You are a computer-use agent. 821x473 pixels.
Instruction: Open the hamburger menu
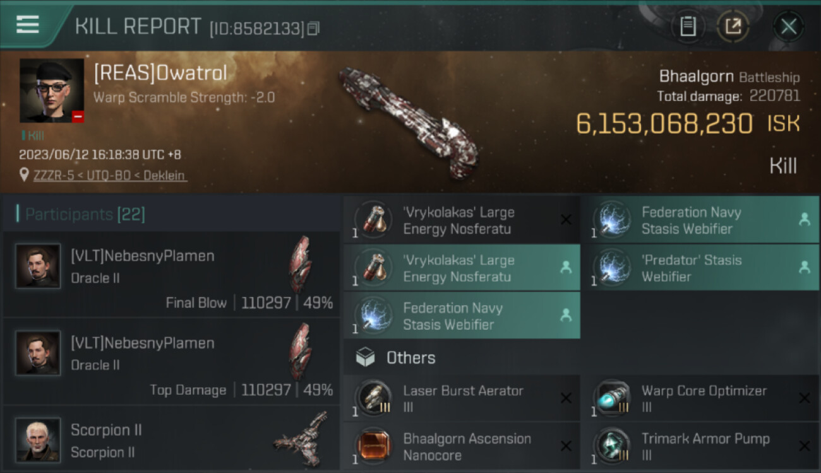pyautogui.click(x=28, y=25)
